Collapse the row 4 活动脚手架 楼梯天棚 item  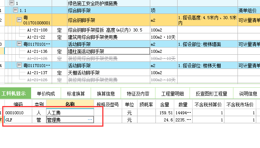point(19,65)
